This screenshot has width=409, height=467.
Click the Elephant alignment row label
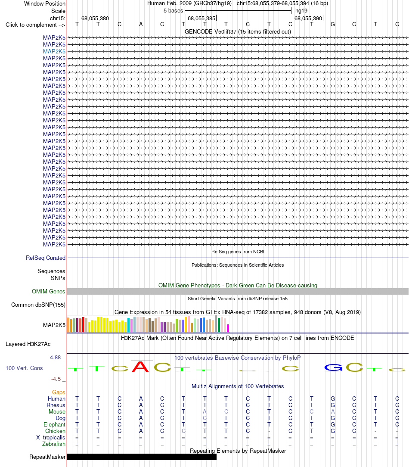[x=55, y=425]
